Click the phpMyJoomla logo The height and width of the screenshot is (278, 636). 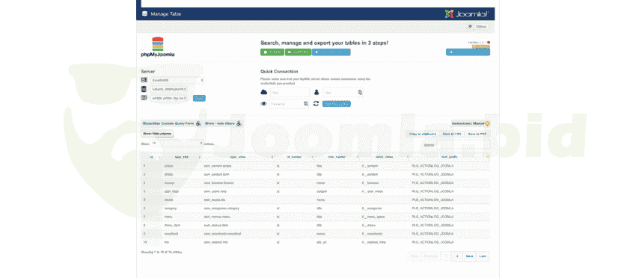point(158,47)
